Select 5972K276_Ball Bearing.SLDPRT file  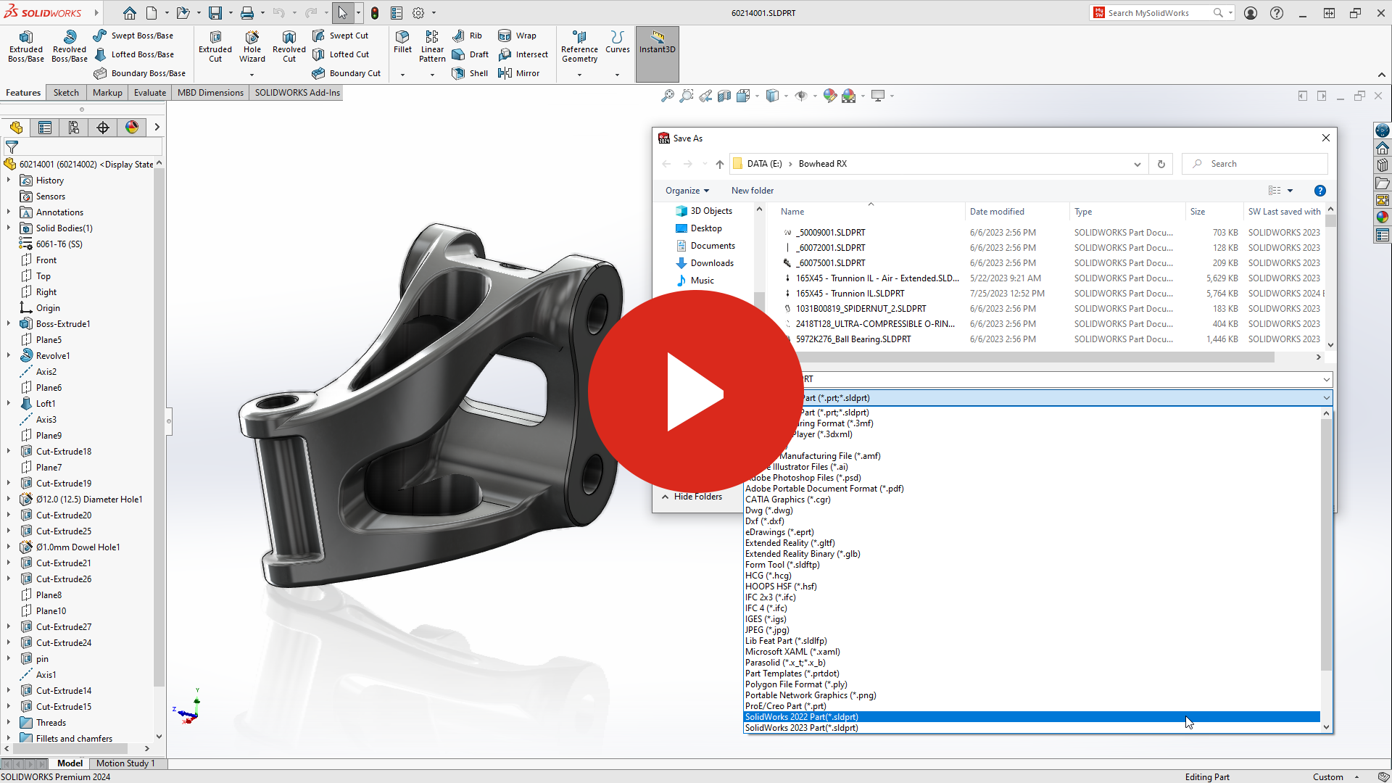(x=853, y=339)
